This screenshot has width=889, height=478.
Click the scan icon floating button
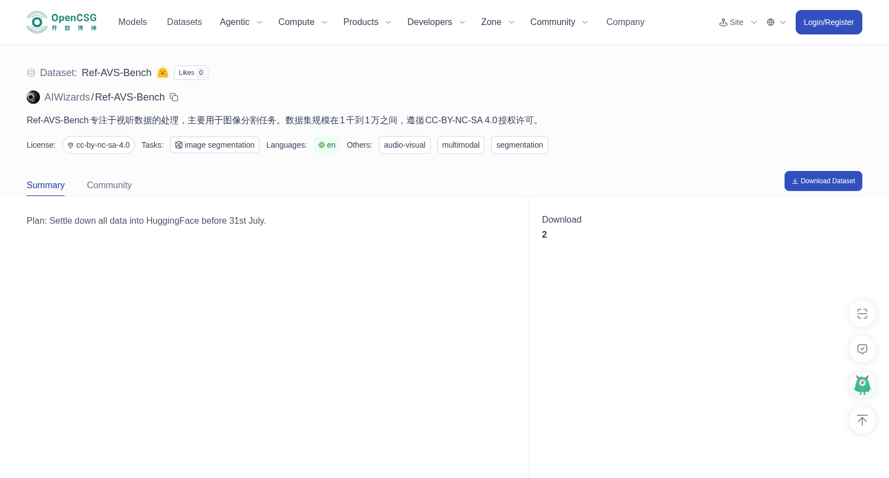point(862,314)
